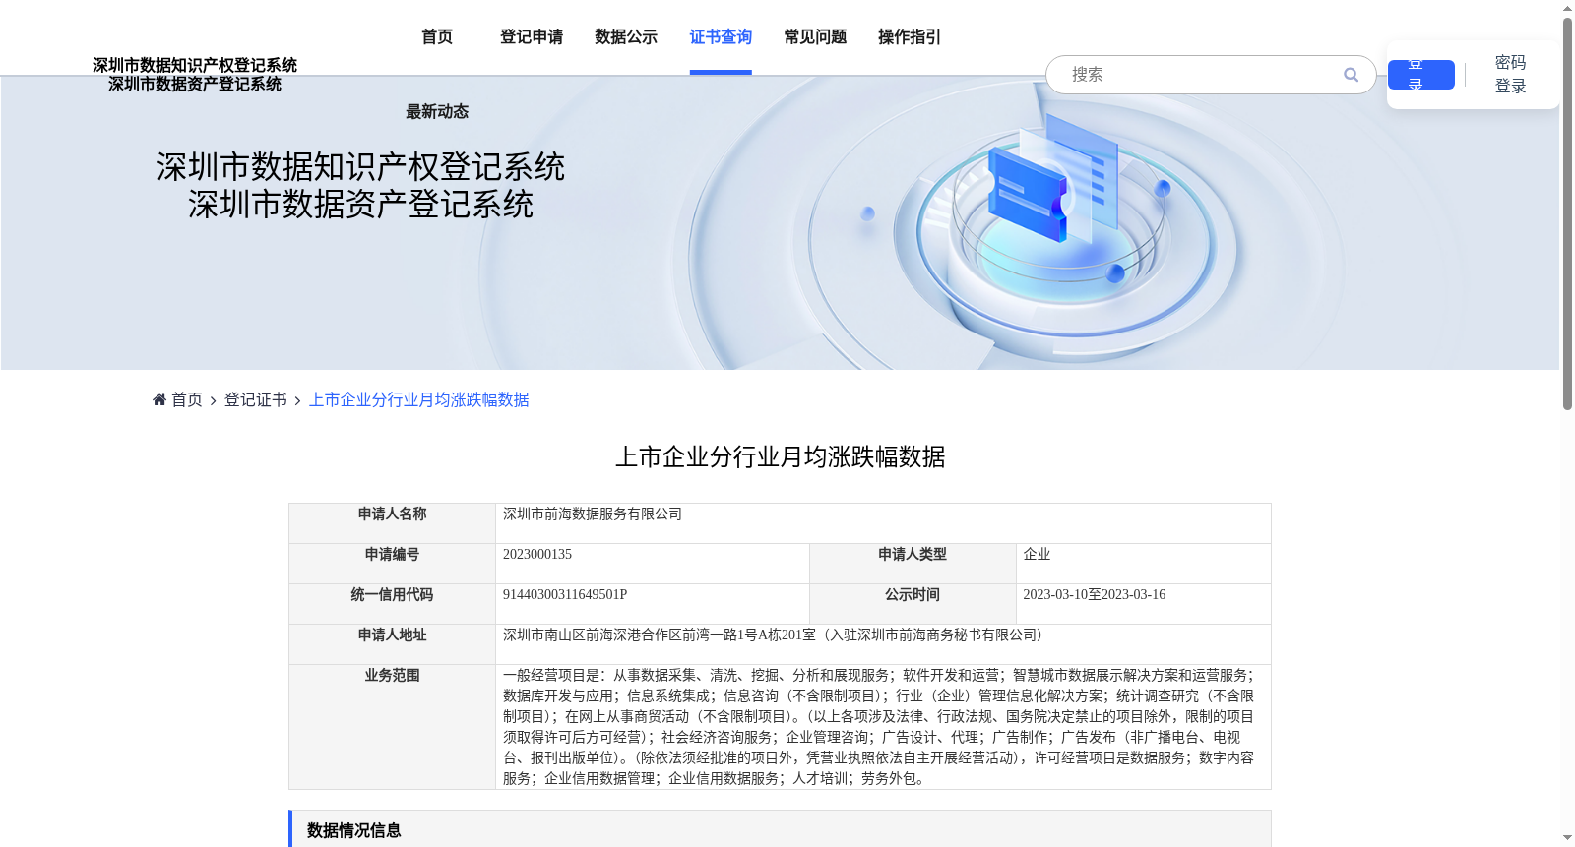The width and height of the screenshot is (1575, 847).
Task: Click the 申请人名称 label cell
Action: [x=392, y=523]
